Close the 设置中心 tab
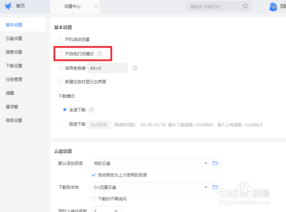Image resolution: width=286 pixels, height=212 pixels. (96, 6)
